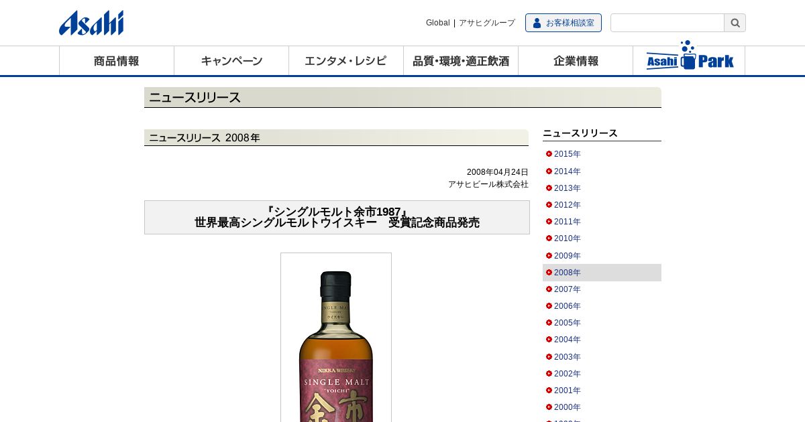This screenshot has height=422, width=805.
Task: Click the date 2008年04月24日
Action: pyautogui.click(x=498, y=172)
